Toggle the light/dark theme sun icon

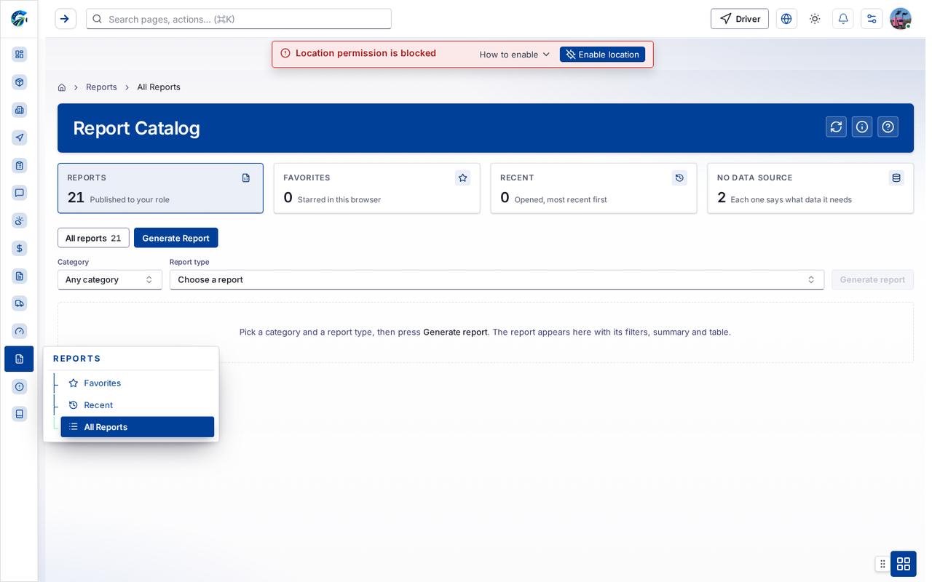coord(815,19)
